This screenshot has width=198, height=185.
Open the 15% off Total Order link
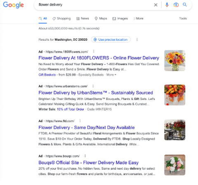pos(71,109)
